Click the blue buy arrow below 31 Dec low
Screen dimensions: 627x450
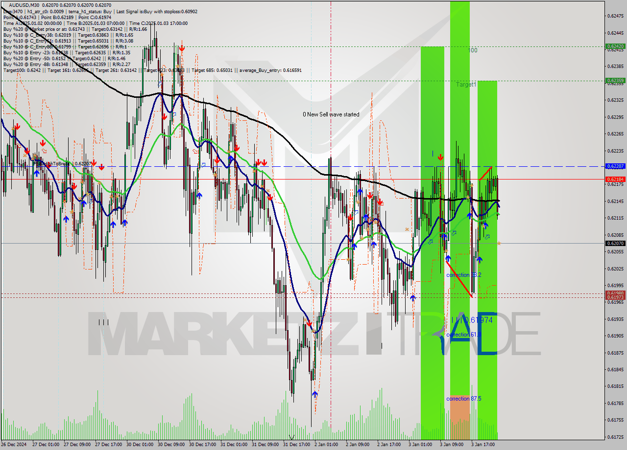tap(314, 394)
